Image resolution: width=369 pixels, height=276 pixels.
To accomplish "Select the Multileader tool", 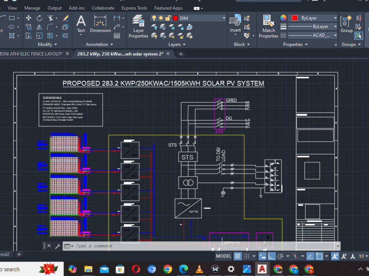I will [117, 27].
